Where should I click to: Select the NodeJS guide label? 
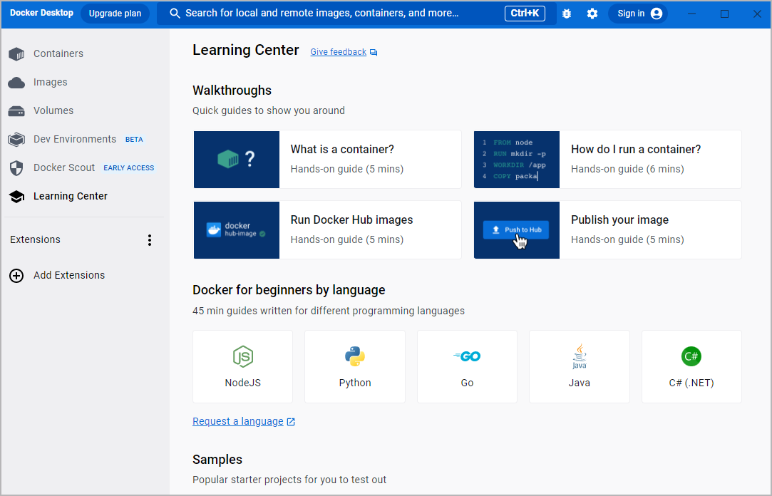tap(243, 383)
